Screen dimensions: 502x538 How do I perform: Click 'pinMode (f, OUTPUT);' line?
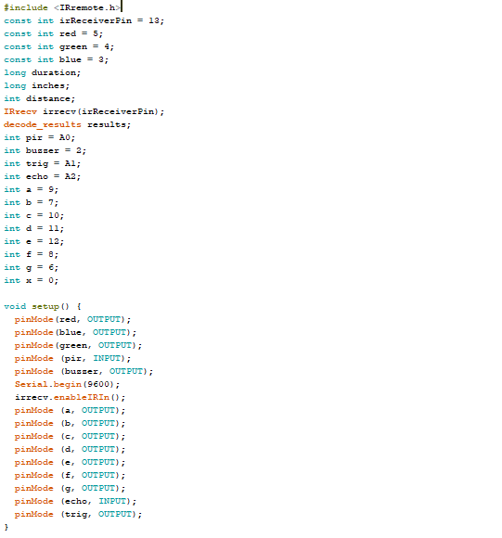pyautogui.click(x=70, y=475)
